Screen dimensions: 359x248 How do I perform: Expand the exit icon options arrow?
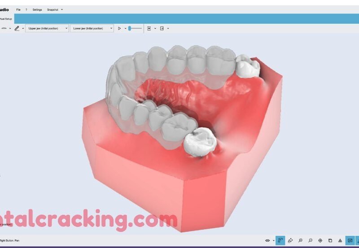point(168,28)
